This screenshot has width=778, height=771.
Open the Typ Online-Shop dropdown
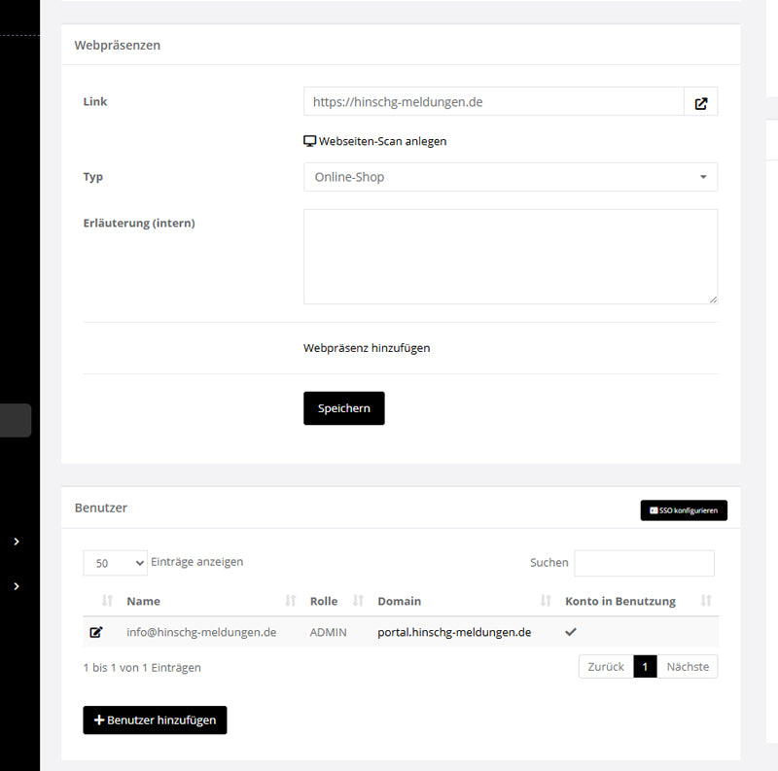pos(511,177)
